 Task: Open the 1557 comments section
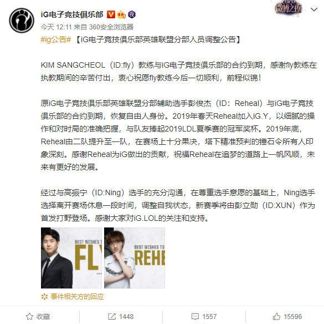click(204, 316)
